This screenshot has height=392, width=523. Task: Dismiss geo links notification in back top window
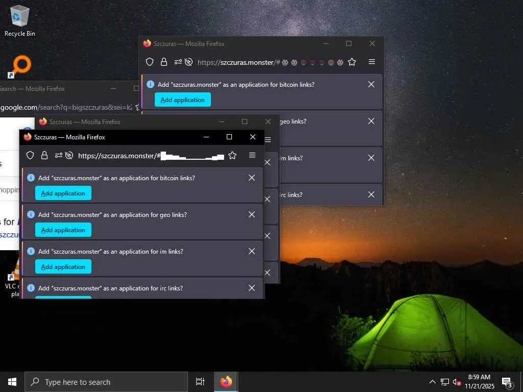(371, 121)
